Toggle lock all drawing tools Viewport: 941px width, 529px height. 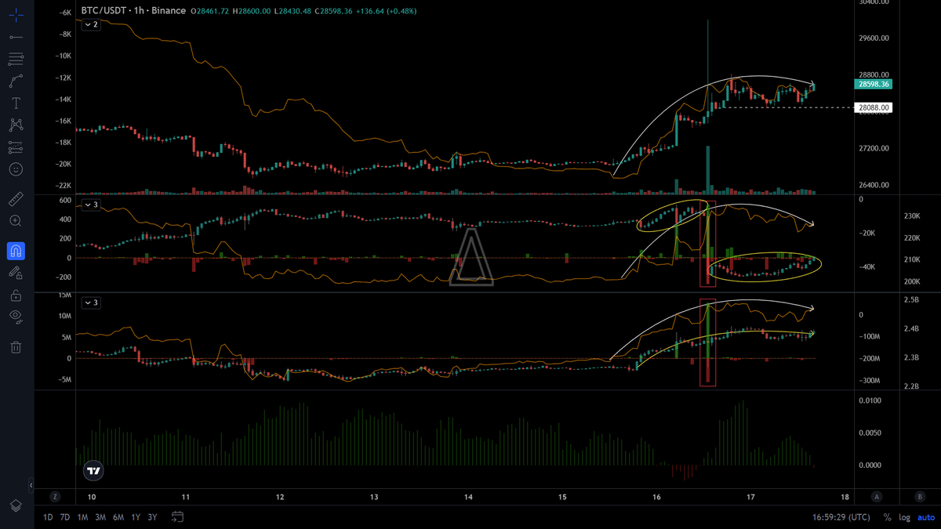point(16,295)
